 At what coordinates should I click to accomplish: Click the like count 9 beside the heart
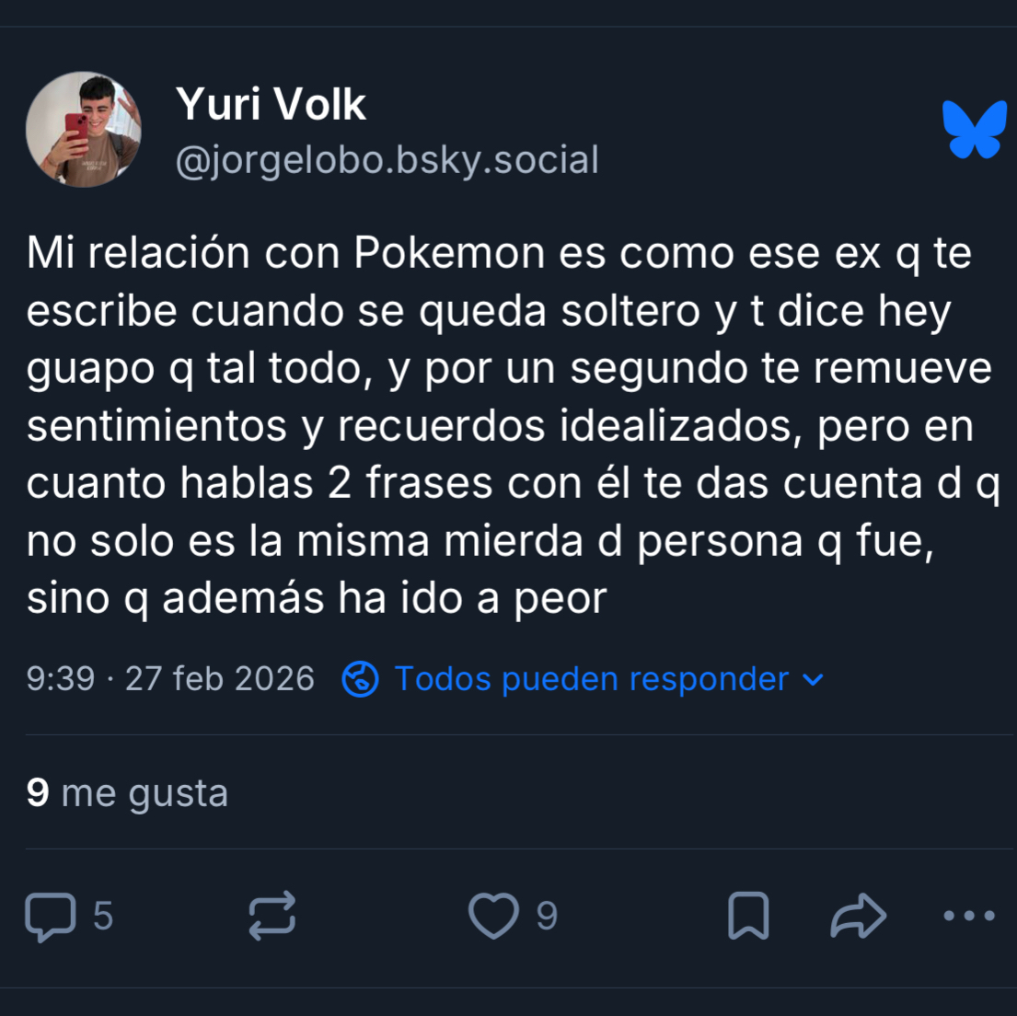(547, 916)
